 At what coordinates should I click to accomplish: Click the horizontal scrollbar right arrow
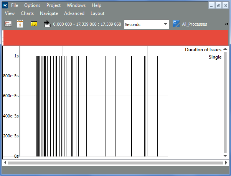[225, 163]
